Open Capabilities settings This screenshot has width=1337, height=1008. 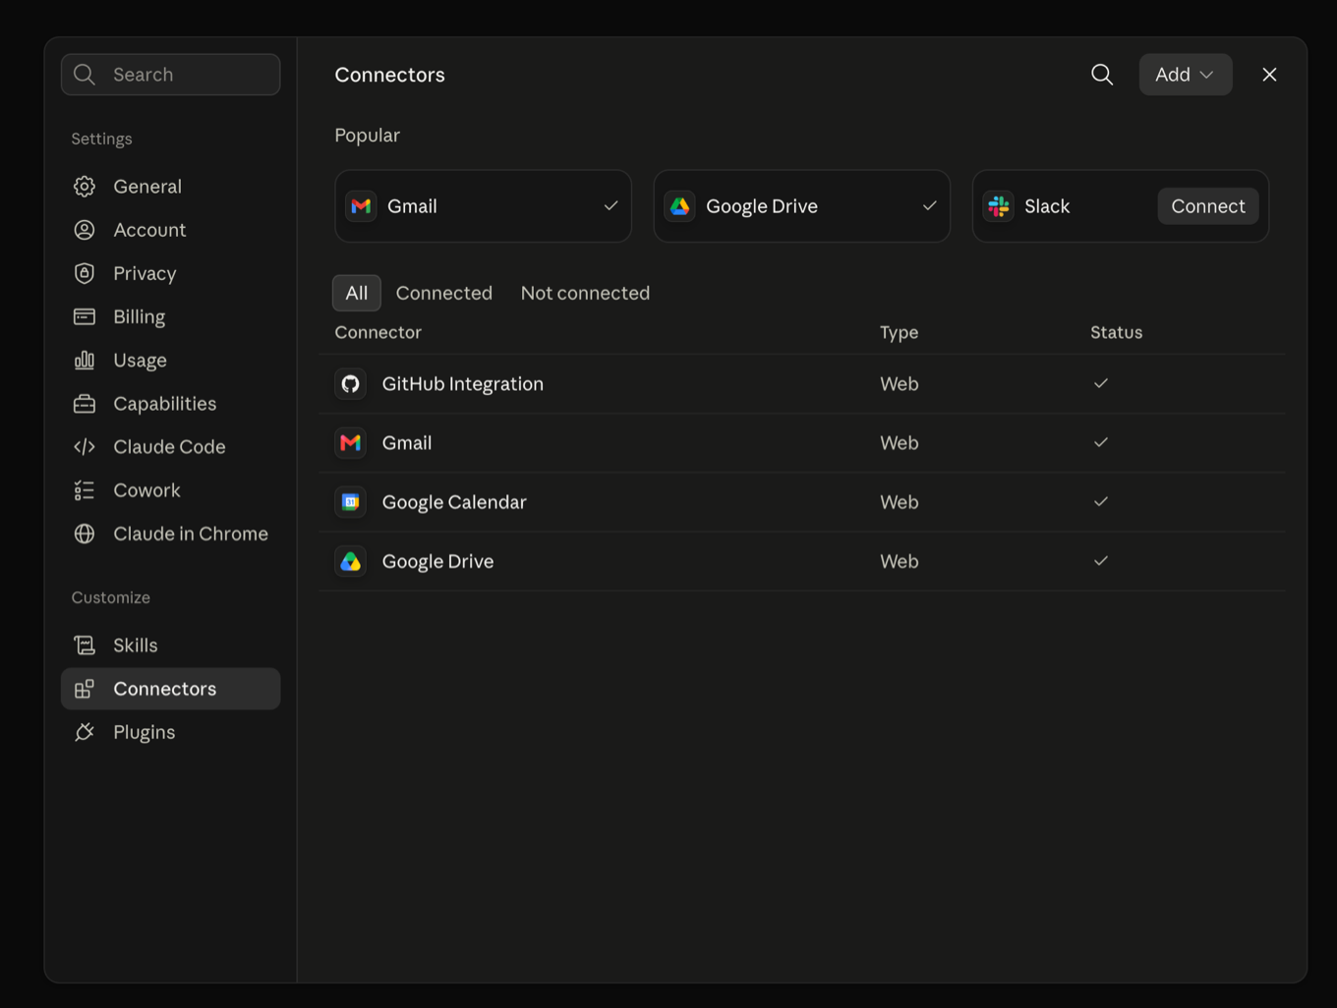170,404
